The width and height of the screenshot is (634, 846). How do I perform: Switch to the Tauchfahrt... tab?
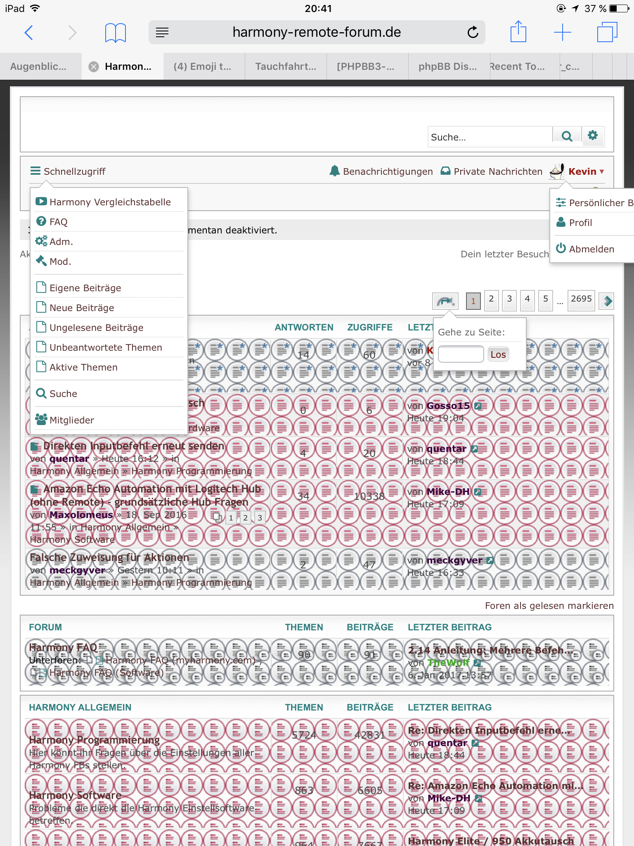pyautogui.click(x=285, y=67)
